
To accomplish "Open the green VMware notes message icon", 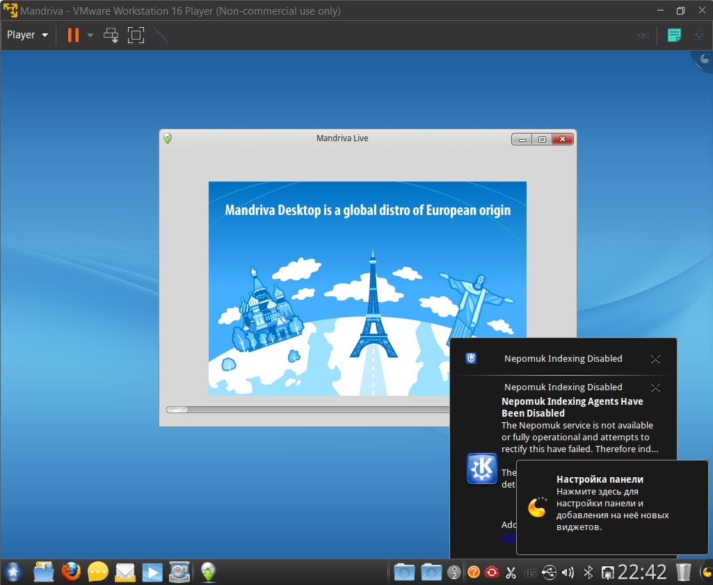I will point(674,35).
